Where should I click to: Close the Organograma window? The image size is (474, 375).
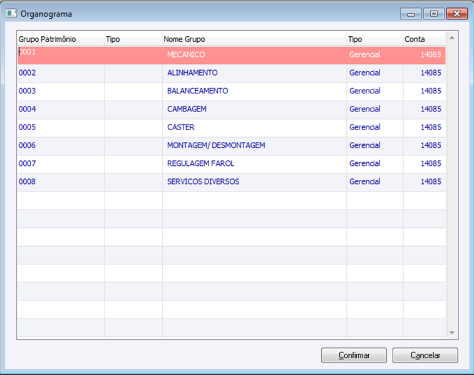coord(456,14)
